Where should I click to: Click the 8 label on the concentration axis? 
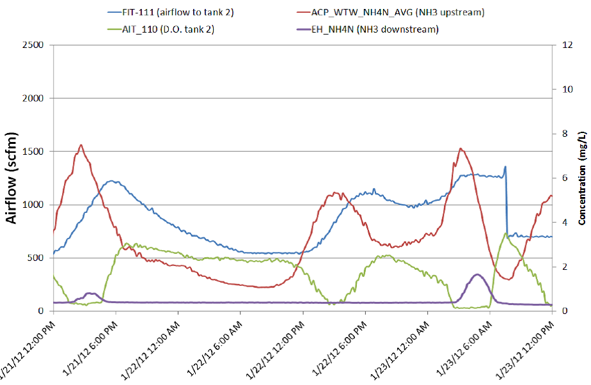565,134
